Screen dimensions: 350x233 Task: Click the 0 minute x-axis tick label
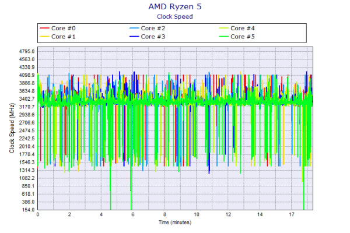(38, 214)
